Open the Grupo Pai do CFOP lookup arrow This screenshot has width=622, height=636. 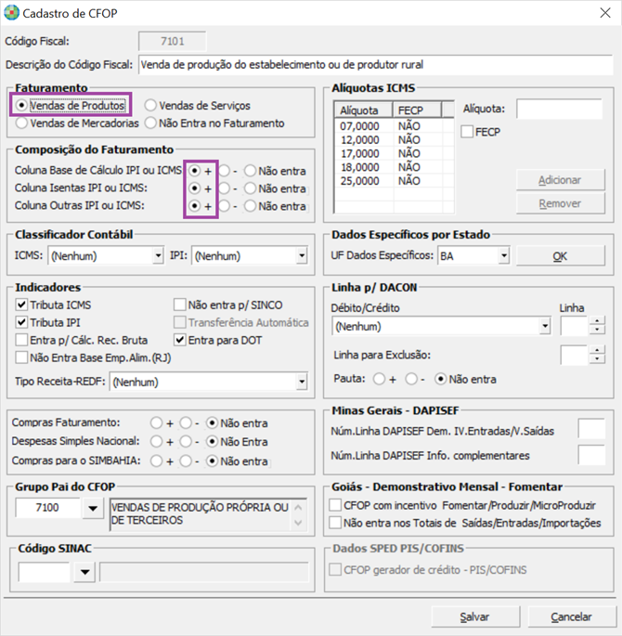[92, 508]
